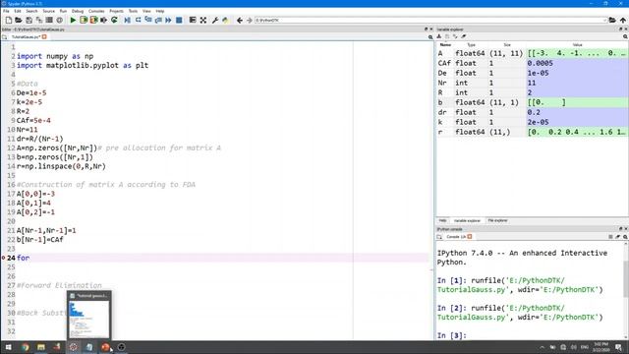Go forward to next cursor position
Screen dimensions: 629x354
pos(250,20)
